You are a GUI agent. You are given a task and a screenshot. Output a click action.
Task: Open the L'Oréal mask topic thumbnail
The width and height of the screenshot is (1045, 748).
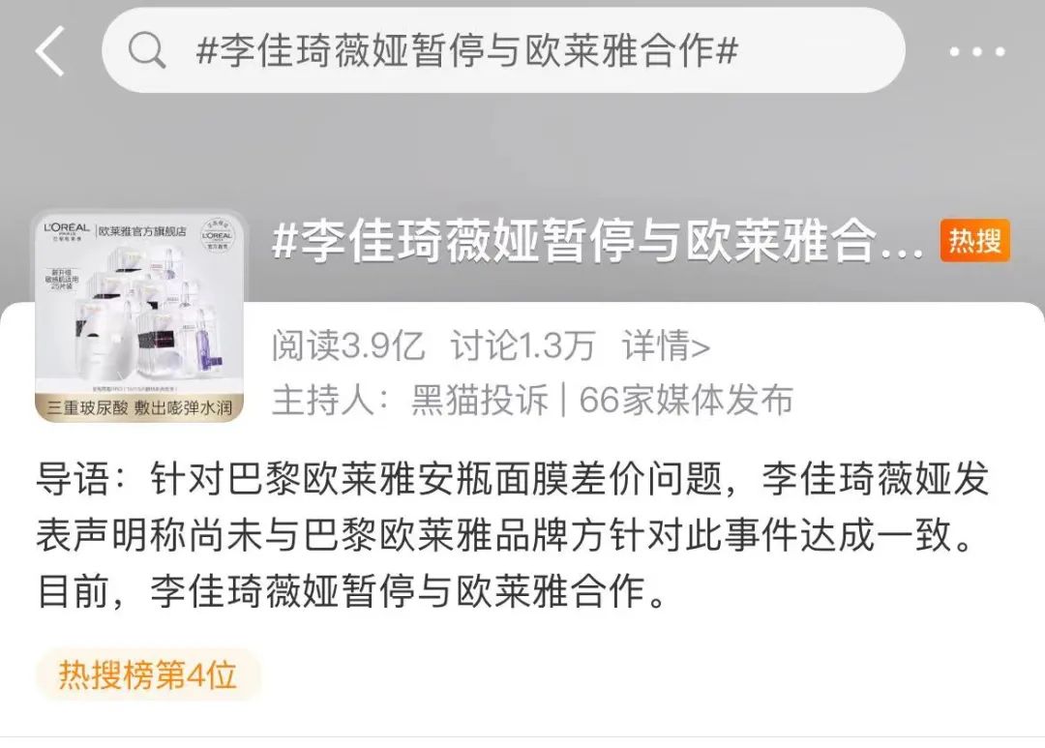(x=139, y=318)
